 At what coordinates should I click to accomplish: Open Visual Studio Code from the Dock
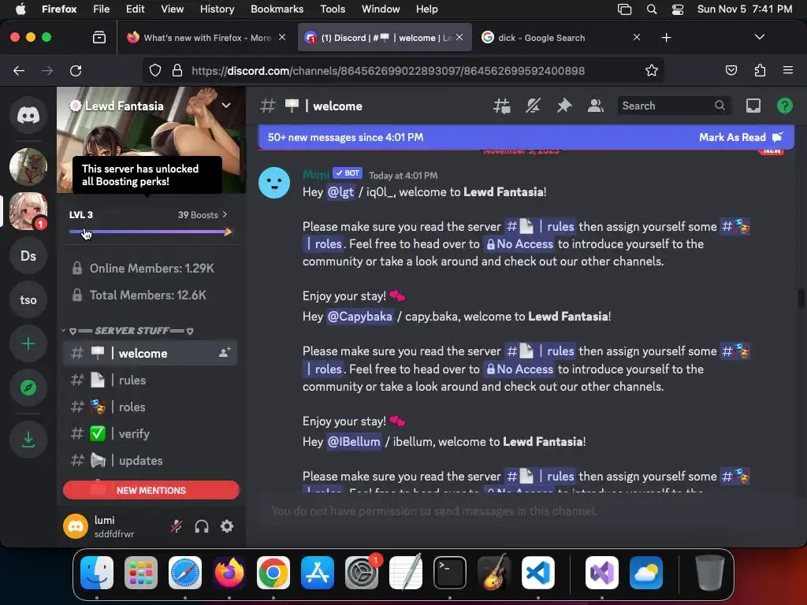pos(537,573)
